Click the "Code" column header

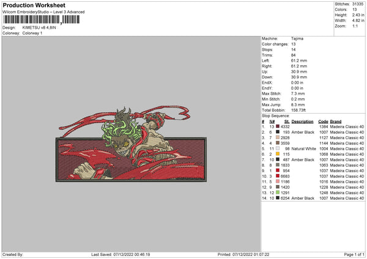click(x=323, y=122)
